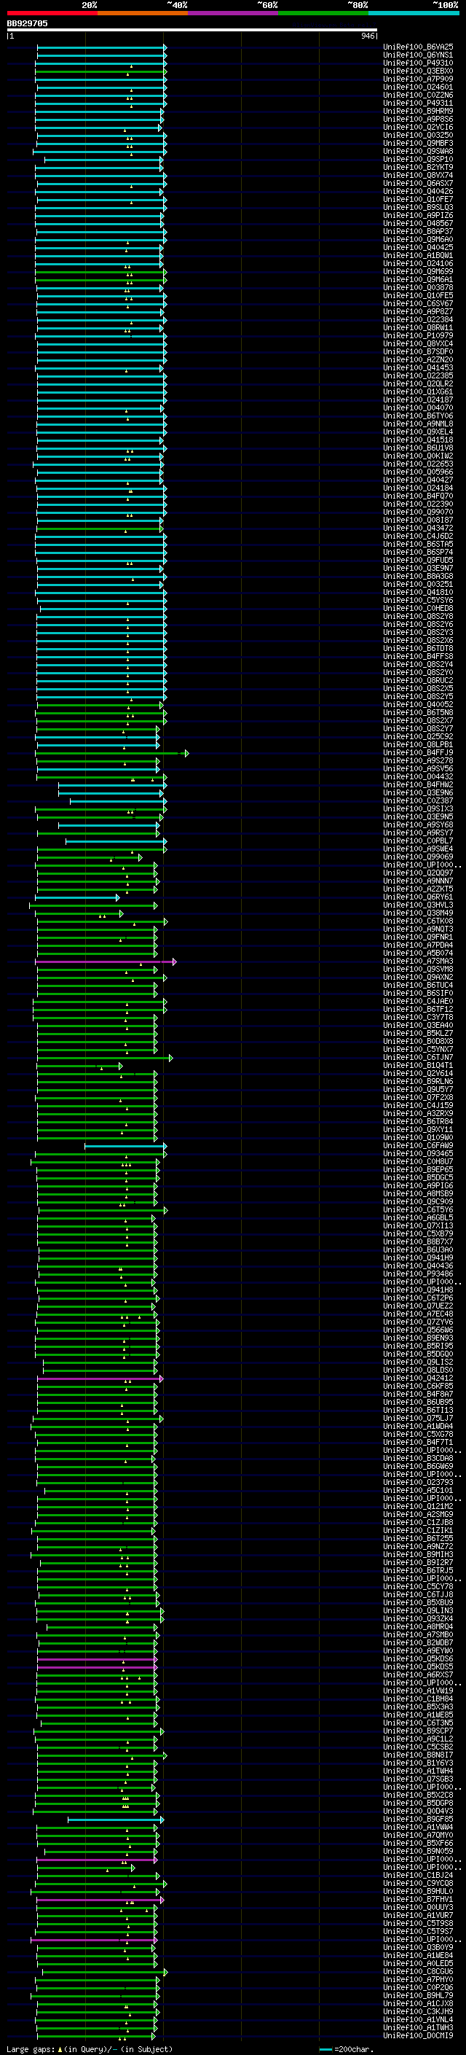This screenshot has width=466, height=2055.
Task: Open hit UniRef100_A7P909
Action: point(418,79)
